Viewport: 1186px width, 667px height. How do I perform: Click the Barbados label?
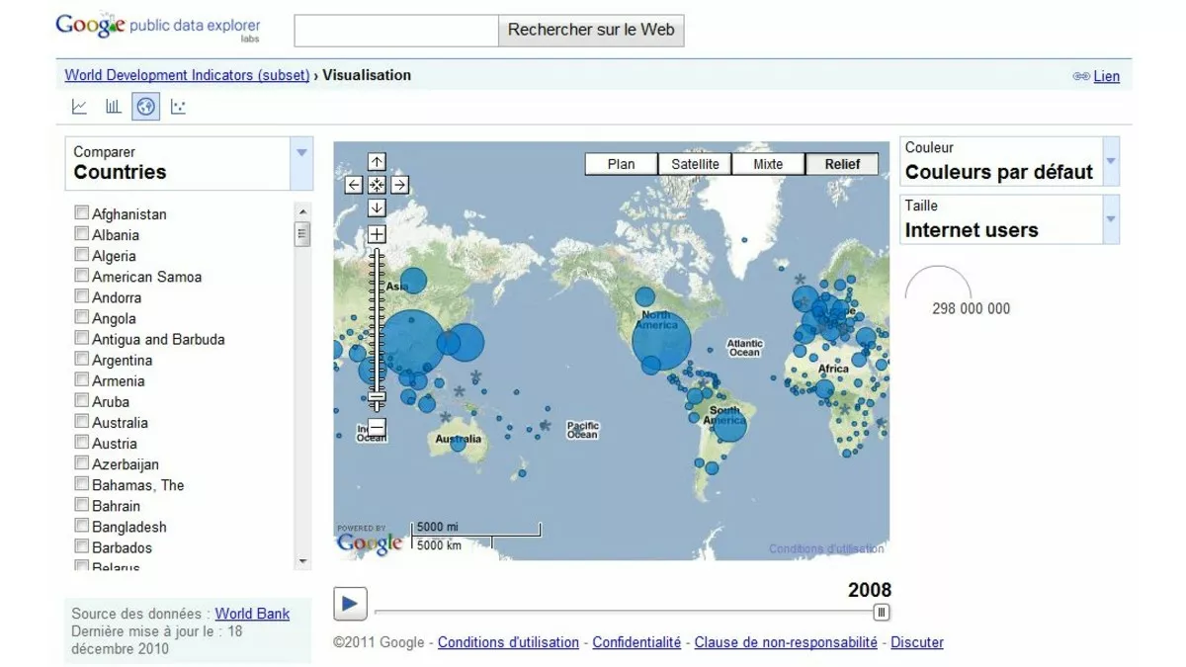tap(123, 547)
